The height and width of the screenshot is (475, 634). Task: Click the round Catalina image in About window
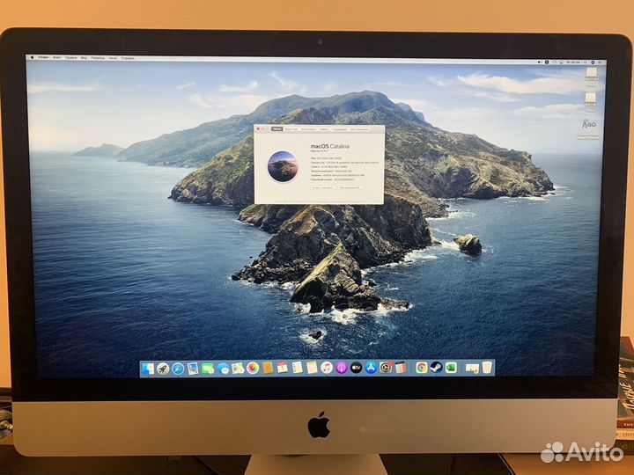point(283,166)
